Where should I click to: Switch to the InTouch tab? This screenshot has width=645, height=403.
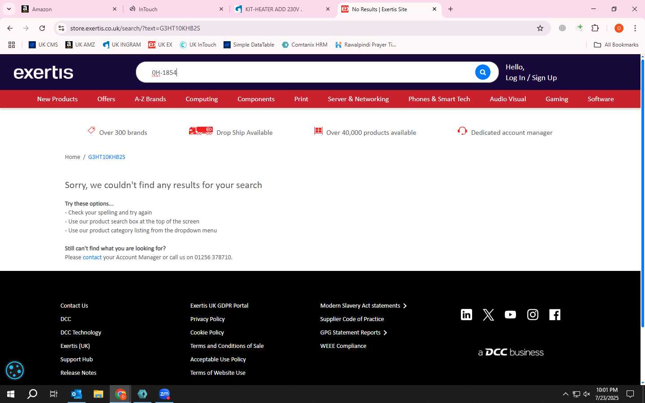[x=175, y=9]
